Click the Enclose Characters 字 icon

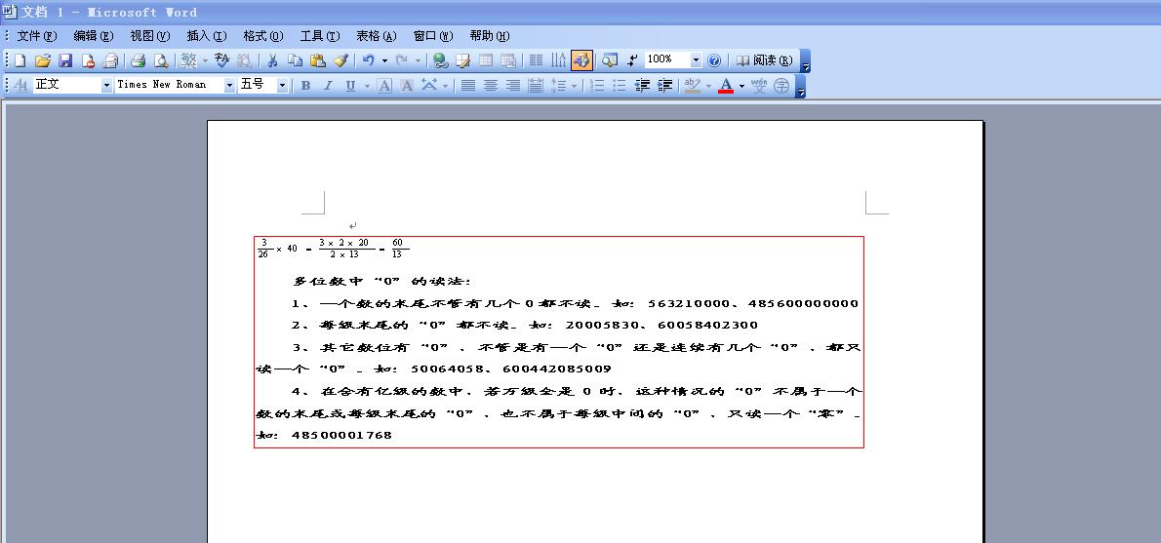tap(781, 85)
